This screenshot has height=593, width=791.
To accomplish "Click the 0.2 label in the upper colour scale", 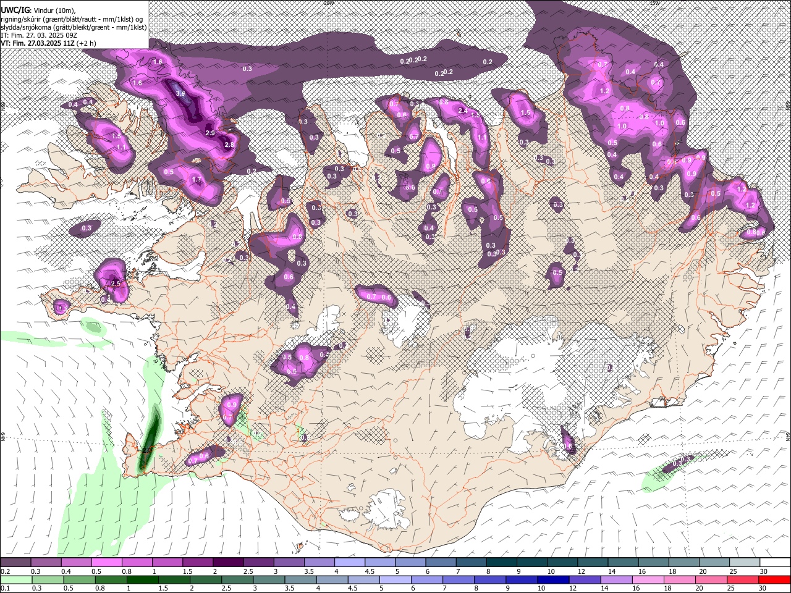I will (x=5, y=572).
